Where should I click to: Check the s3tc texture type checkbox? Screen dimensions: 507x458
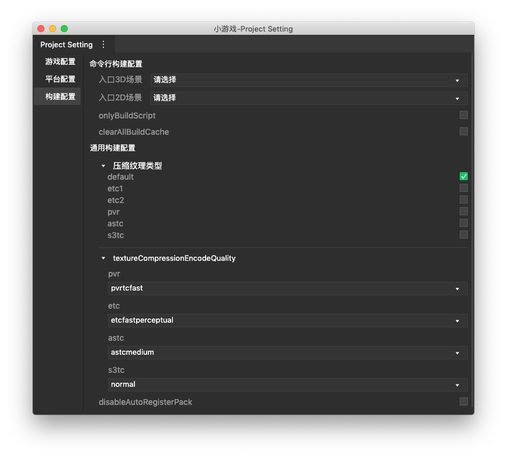(463, 234)
